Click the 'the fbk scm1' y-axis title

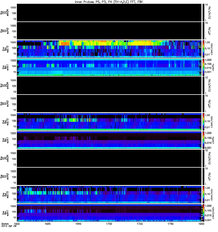coord(6,213)
